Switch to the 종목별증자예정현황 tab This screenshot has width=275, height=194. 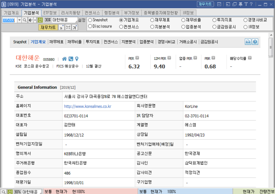click(161, 13)
